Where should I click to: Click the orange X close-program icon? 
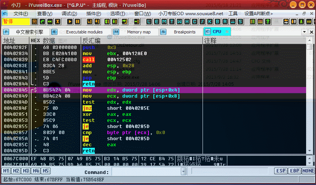57,22
